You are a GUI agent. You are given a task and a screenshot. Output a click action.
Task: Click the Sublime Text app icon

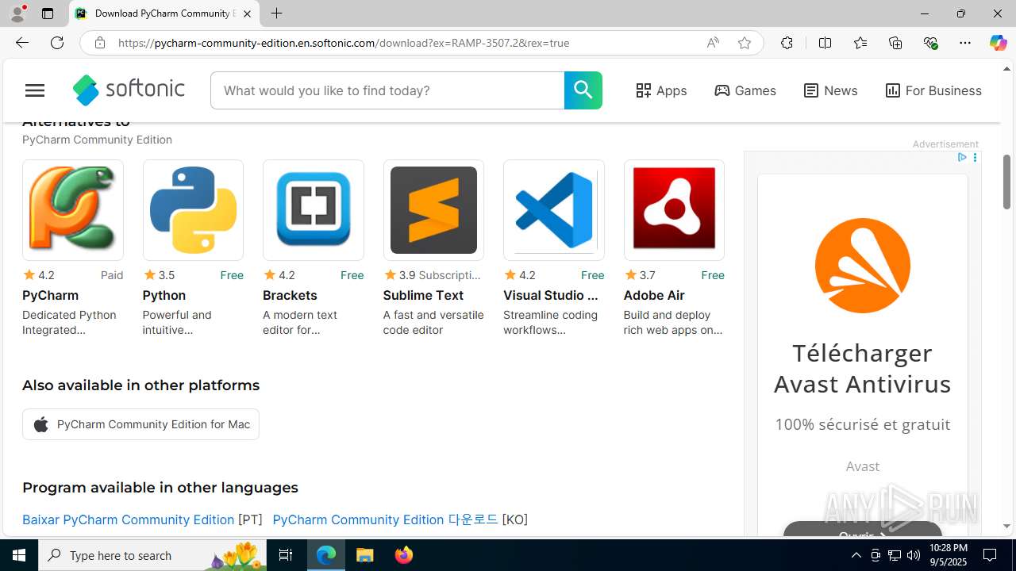click(x=433, y=210)
